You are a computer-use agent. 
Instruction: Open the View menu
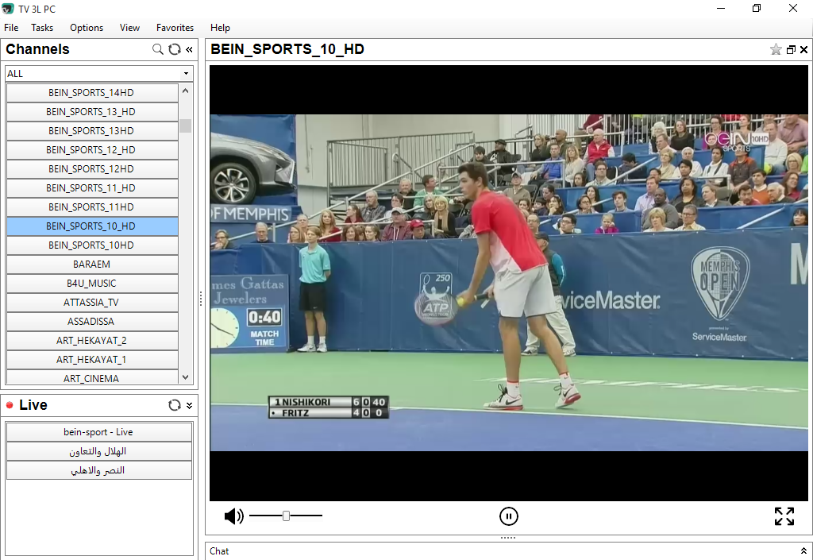129,28
